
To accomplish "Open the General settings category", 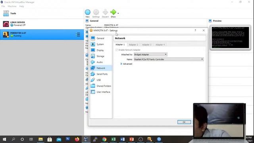I will (x=101, y=38).
